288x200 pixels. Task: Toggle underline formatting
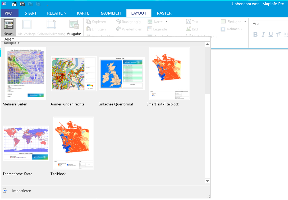pos(271,34)
